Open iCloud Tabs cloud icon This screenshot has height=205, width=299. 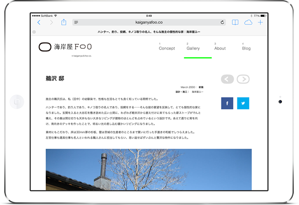[x=248, y=22]
